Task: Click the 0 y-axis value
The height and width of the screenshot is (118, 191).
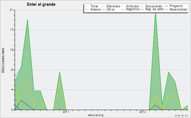Action: point(12,110)
